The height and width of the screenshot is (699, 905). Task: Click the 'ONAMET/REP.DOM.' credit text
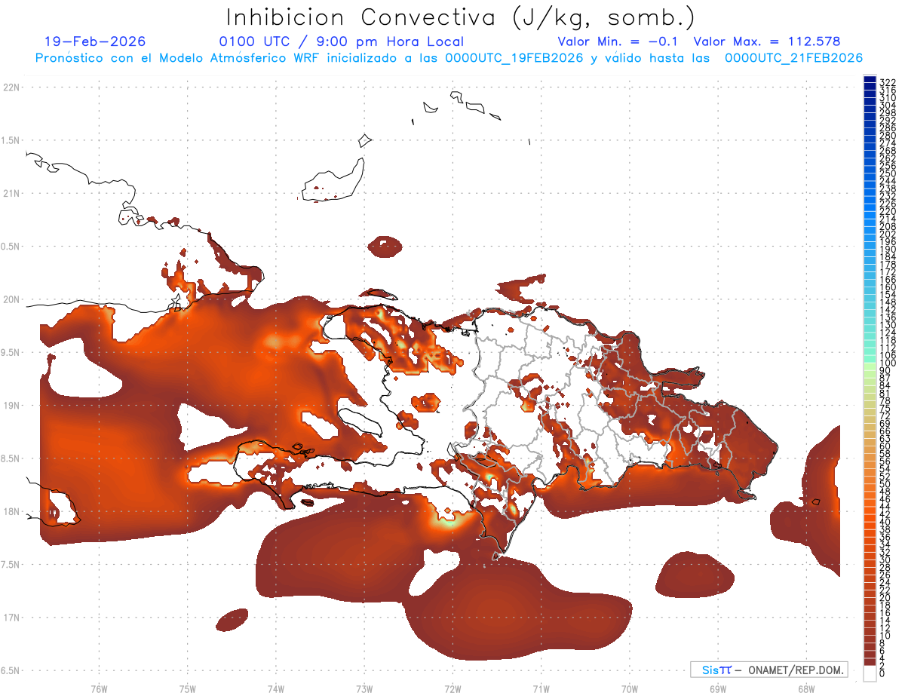(x=796, y=670)
